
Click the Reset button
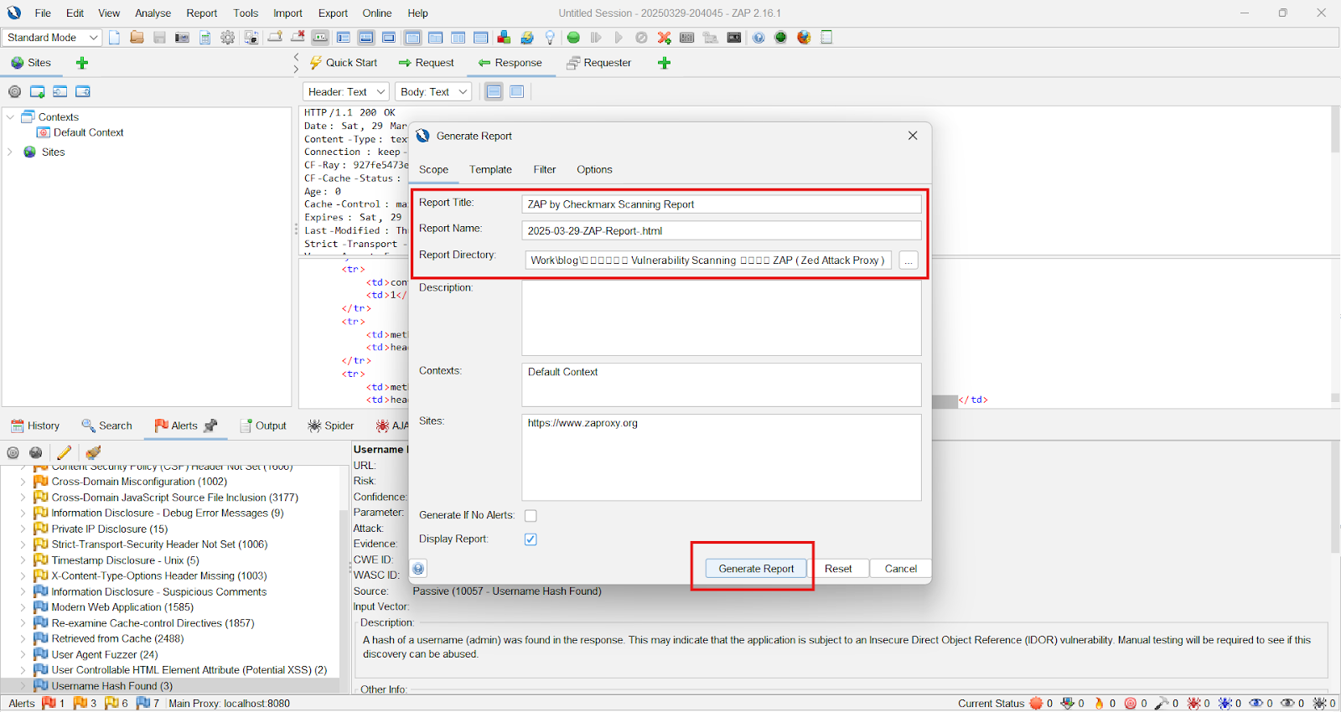coord(838,569)
